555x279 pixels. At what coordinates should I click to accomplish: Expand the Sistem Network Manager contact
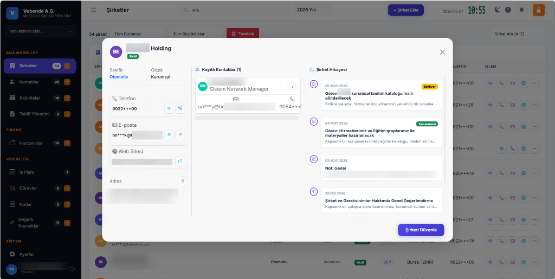(292, 87)
